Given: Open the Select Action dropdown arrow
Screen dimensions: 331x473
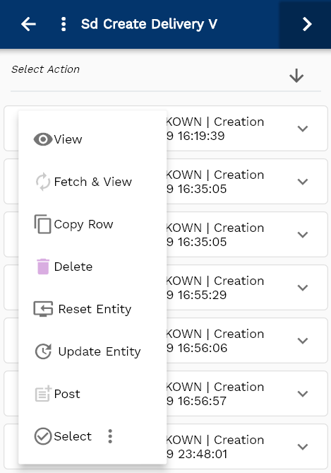Looking at the screenshot, I should tap(296, 76).
